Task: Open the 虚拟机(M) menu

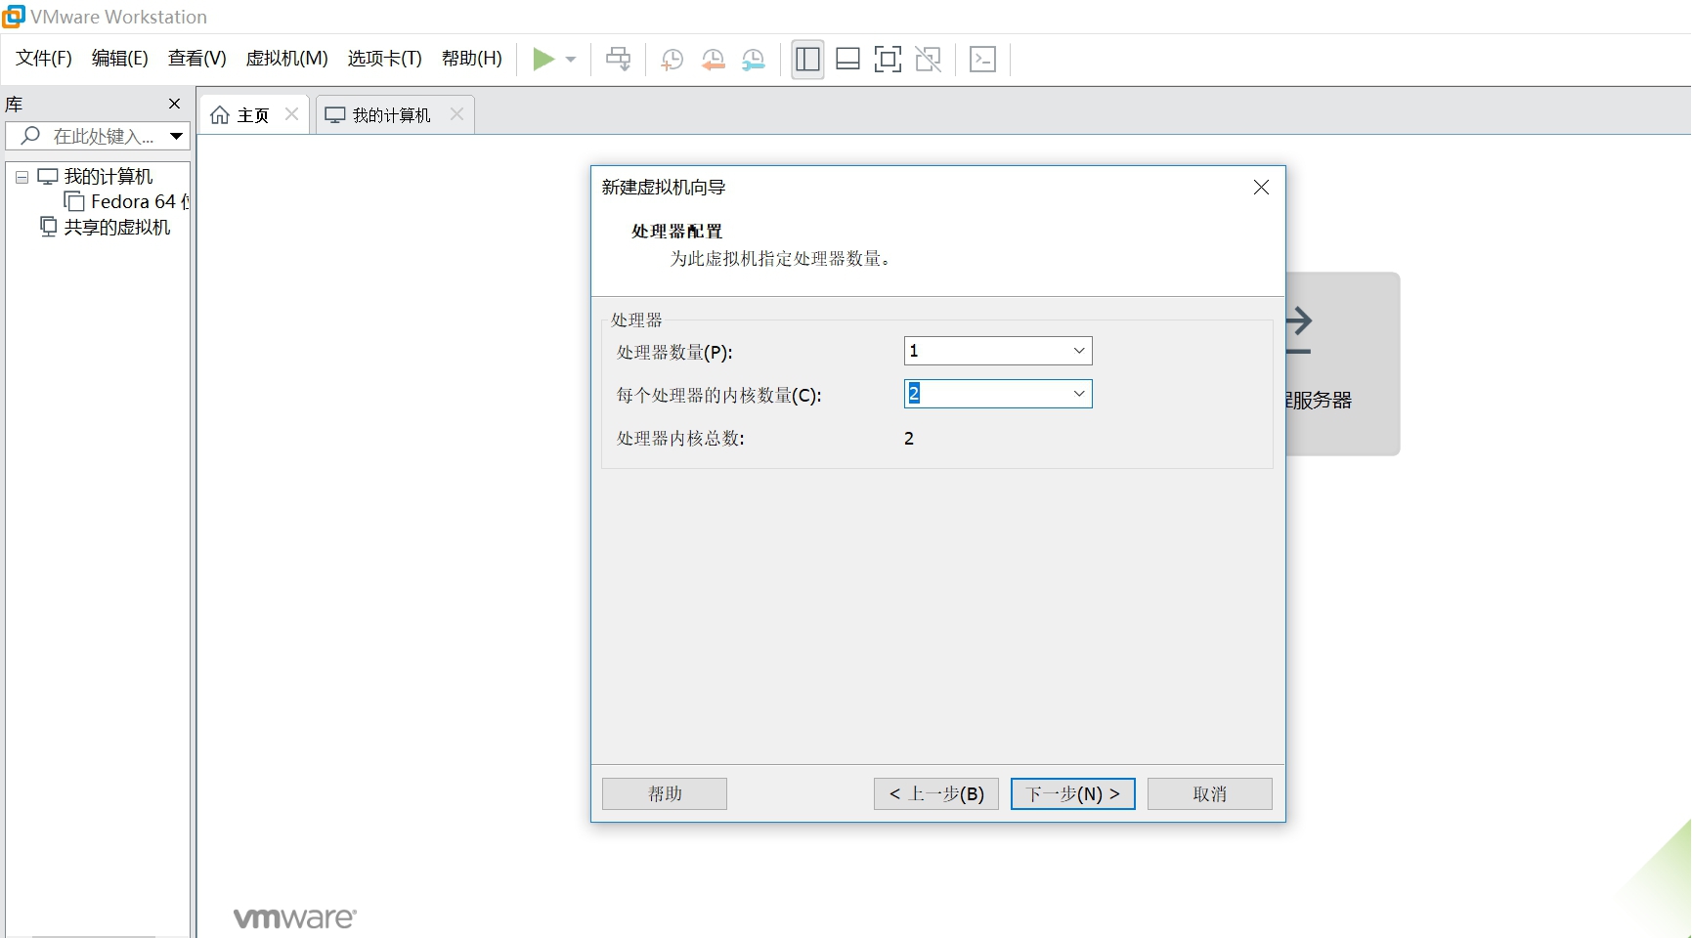Action: [285, 58]
